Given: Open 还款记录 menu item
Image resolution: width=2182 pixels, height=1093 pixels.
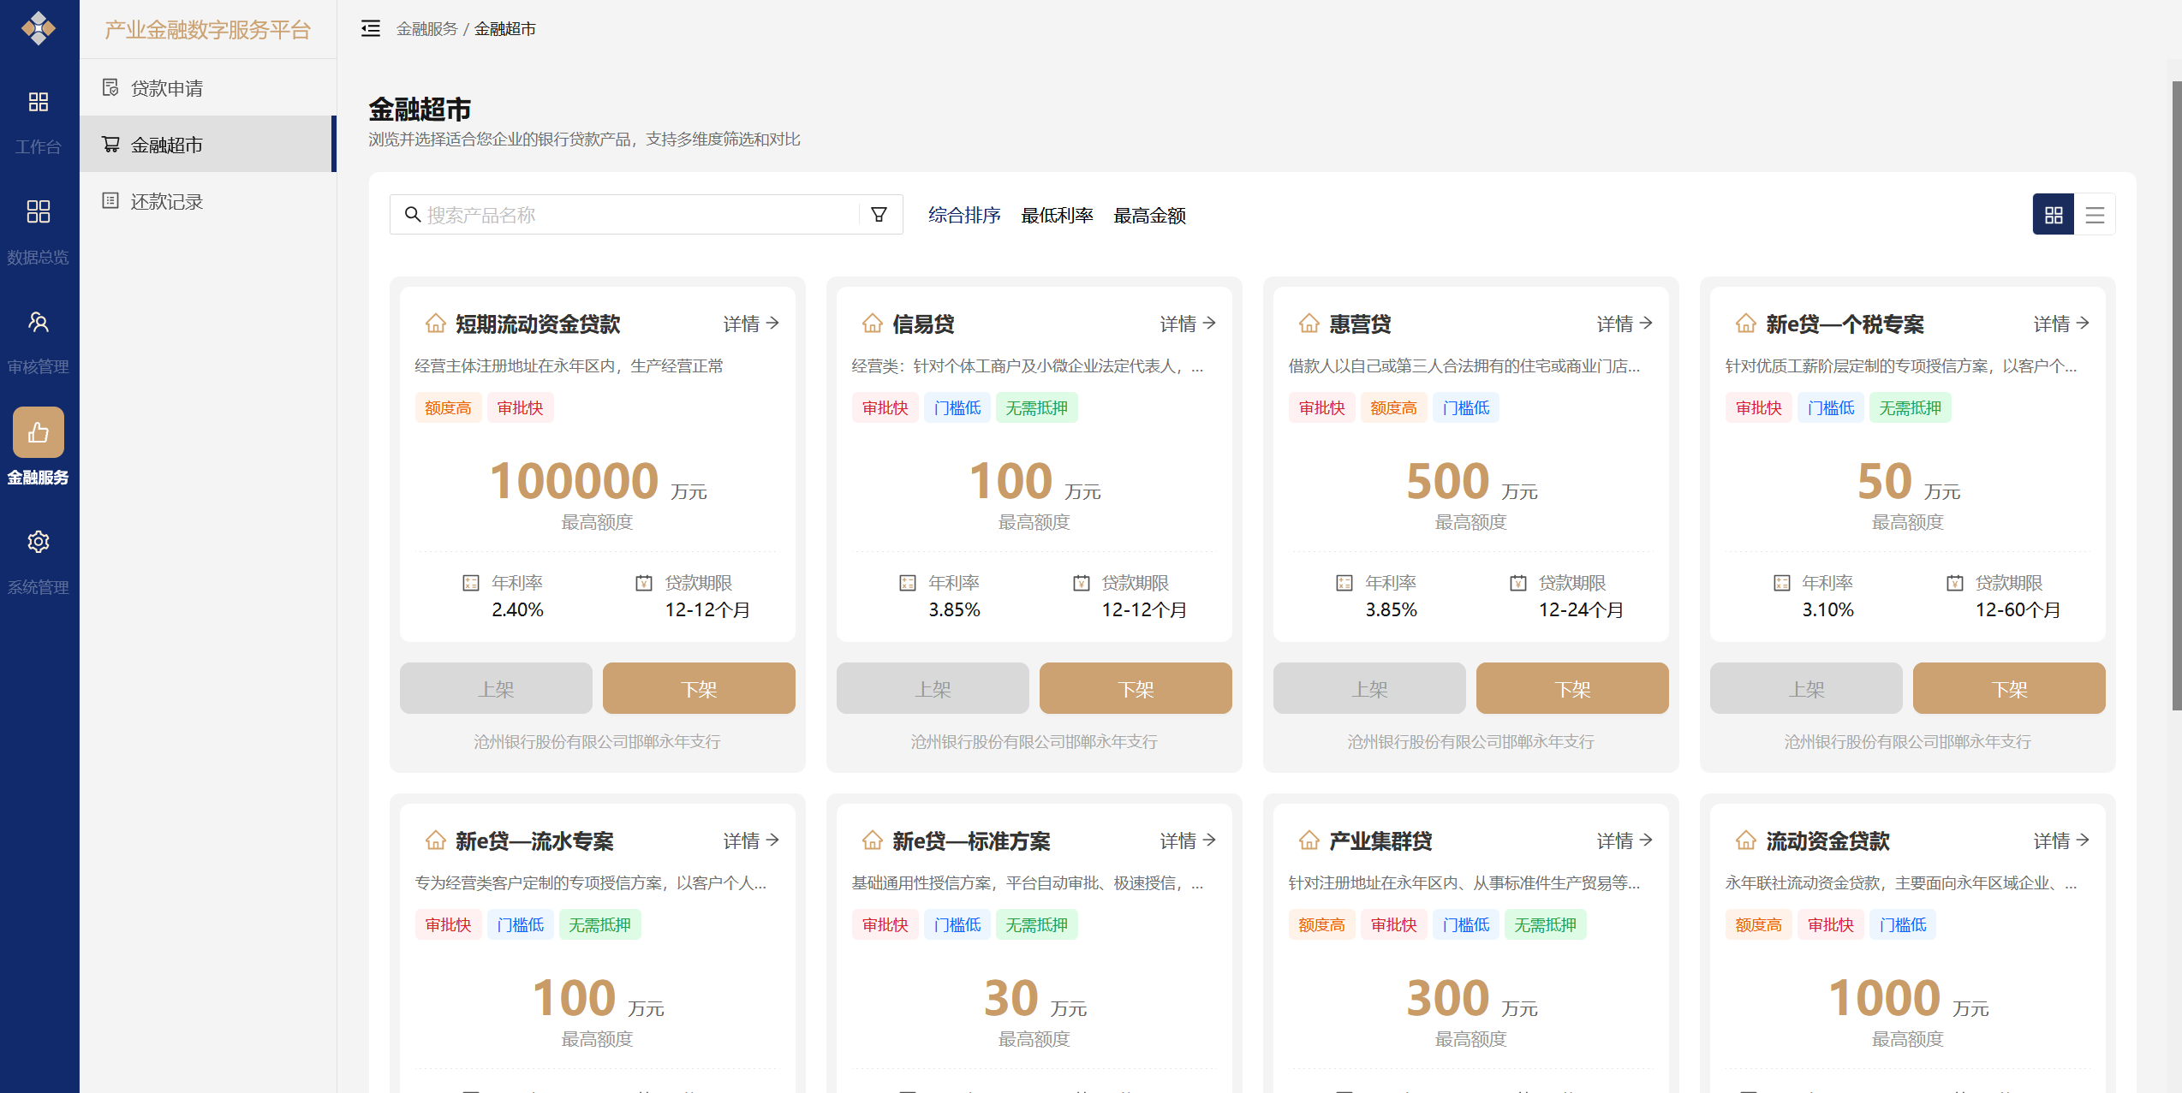Looking at the screenshot, I should (x=208, y=201).
